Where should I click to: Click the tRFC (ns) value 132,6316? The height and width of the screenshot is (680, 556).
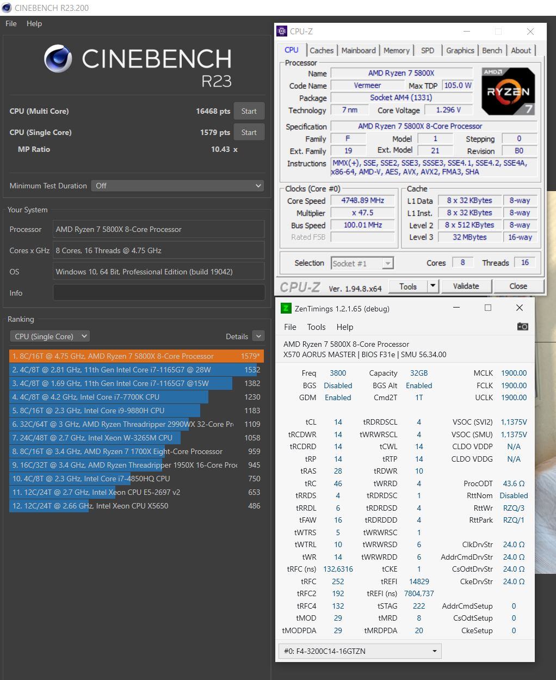tap(338, 569)
